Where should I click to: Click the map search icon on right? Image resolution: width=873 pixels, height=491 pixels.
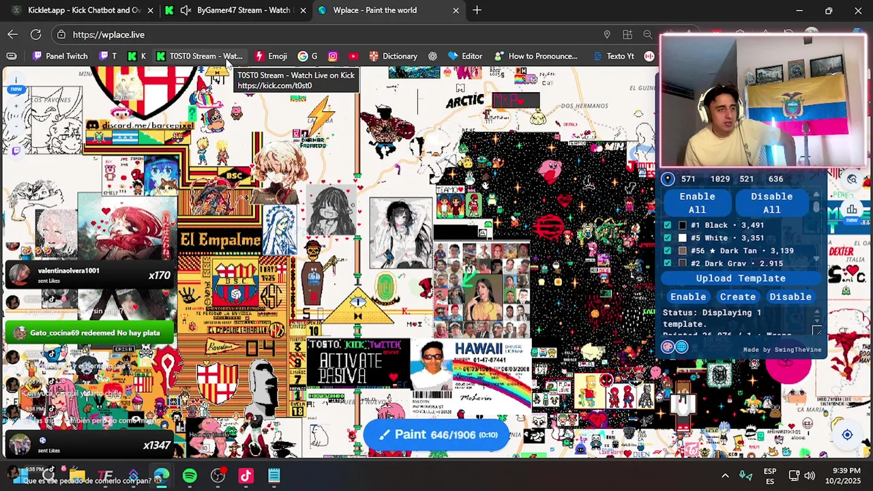pyautogui.click(x=852, y=179)
